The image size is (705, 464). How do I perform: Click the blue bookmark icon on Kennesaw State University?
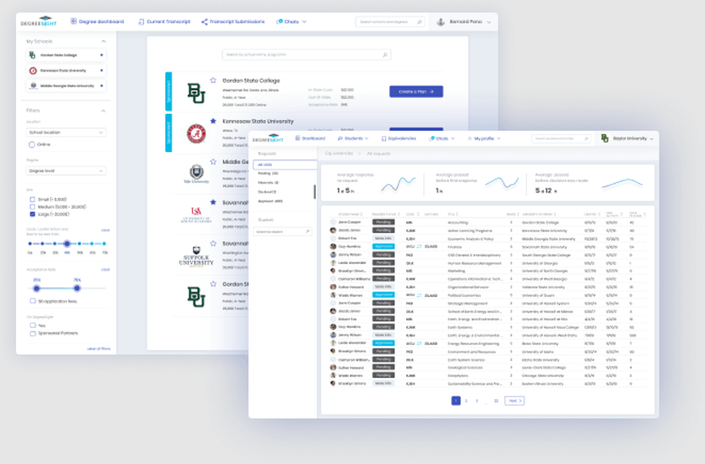coord(213,120)
